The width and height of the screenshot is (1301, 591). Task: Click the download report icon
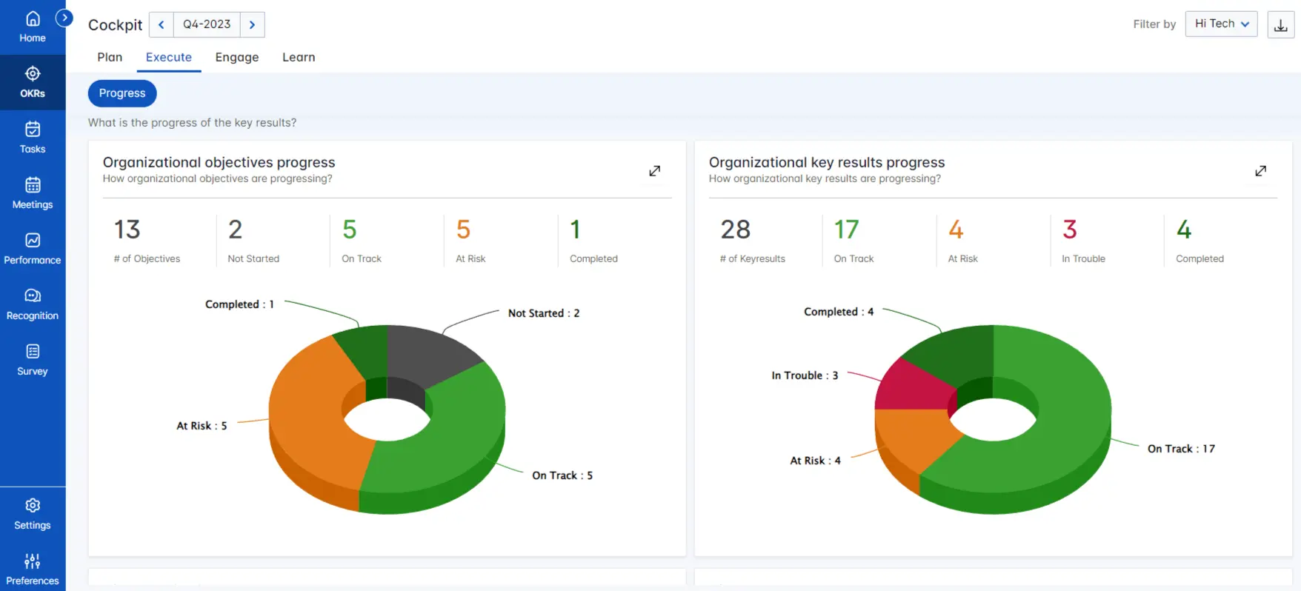click(1280, 25)
